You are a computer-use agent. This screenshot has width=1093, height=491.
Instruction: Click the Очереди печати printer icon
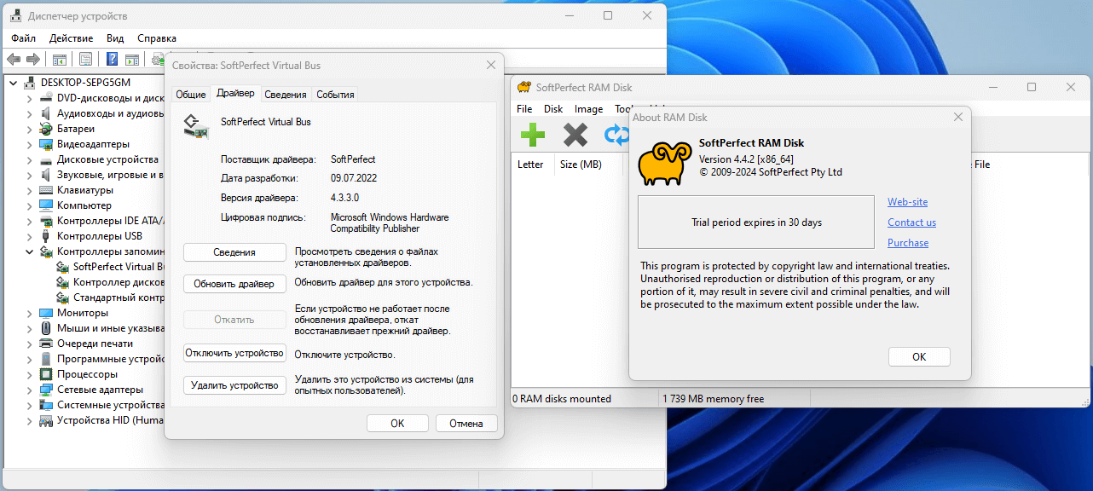point(46,344)
